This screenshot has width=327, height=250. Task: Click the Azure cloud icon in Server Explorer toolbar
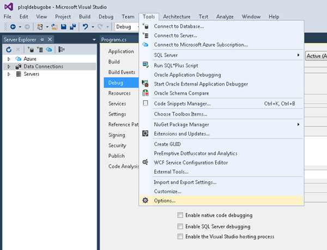tap(49, 50)
